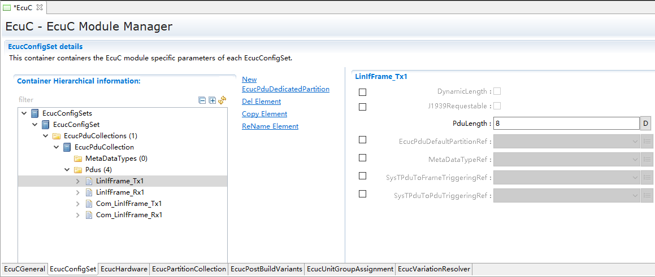655x277 pixels.
Task: Click the MetaDataTypes folder icon
Action: tap(78, 159)
